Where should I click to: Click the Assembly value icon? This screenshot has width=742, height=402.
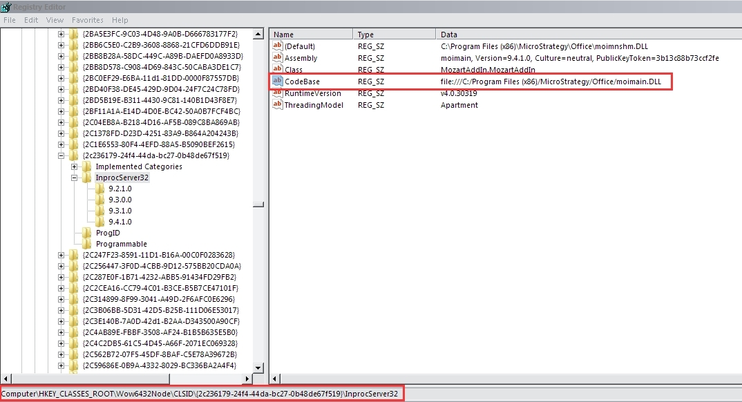pyautogui.click(x=278, y=58)
